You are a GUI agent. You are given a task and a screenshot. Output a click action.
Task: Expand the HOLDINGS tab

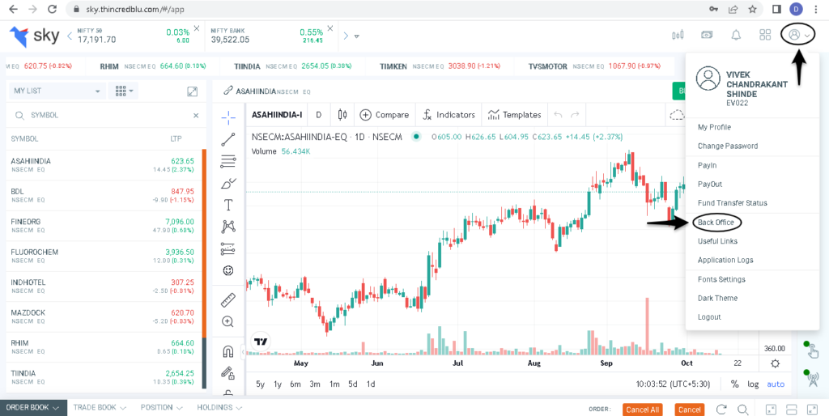(x=219, y=408)
